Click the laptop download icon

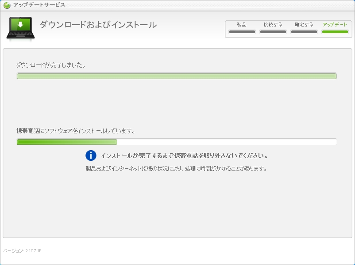click(20, 28)
